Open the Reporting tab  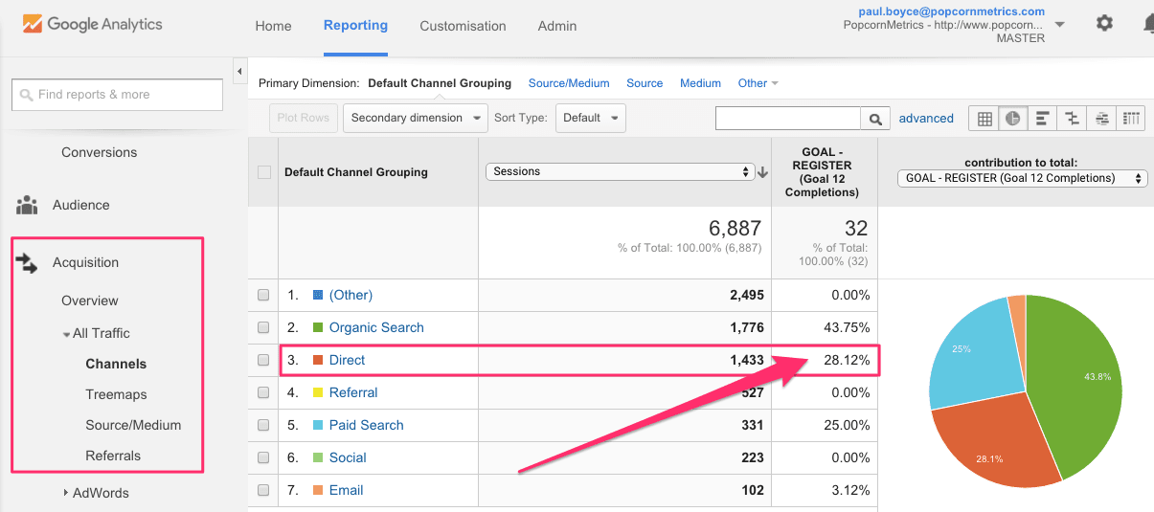coord(355,25)
